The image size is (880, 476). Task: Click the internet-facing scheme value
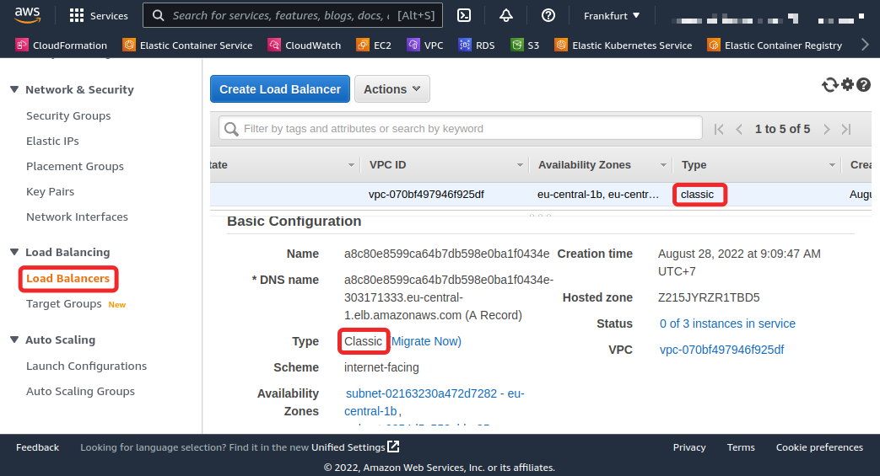(381, 367)
